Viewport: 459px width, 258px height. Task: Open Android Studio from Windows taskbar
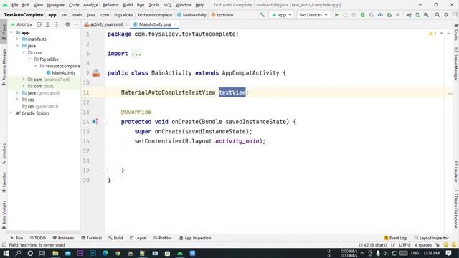[180, 253]
